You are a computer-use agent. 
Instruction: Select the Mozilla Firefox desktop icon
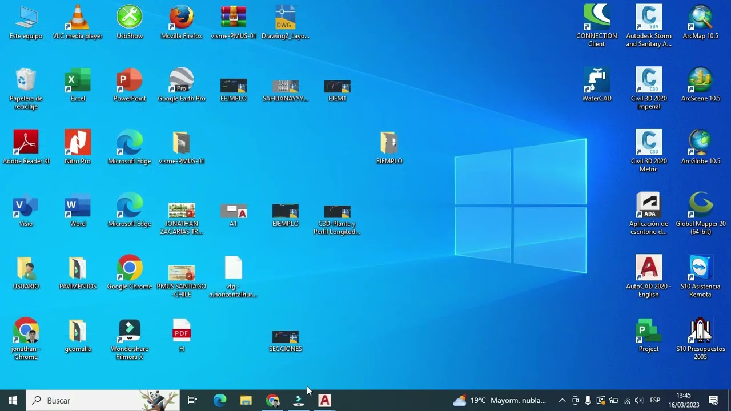point(182,22)
